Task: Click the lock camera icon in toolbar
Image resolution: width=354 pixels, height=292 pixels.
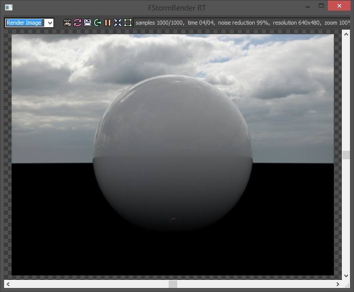Action: [67, 23]
